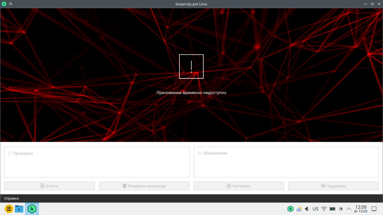Click the keep-above double chevron in title bar
This screenshot has height=215, width=383.
11,4
